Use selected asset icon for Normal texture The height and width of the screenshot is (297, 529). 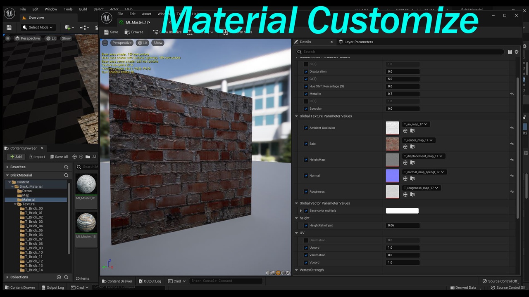pos(405,179)
